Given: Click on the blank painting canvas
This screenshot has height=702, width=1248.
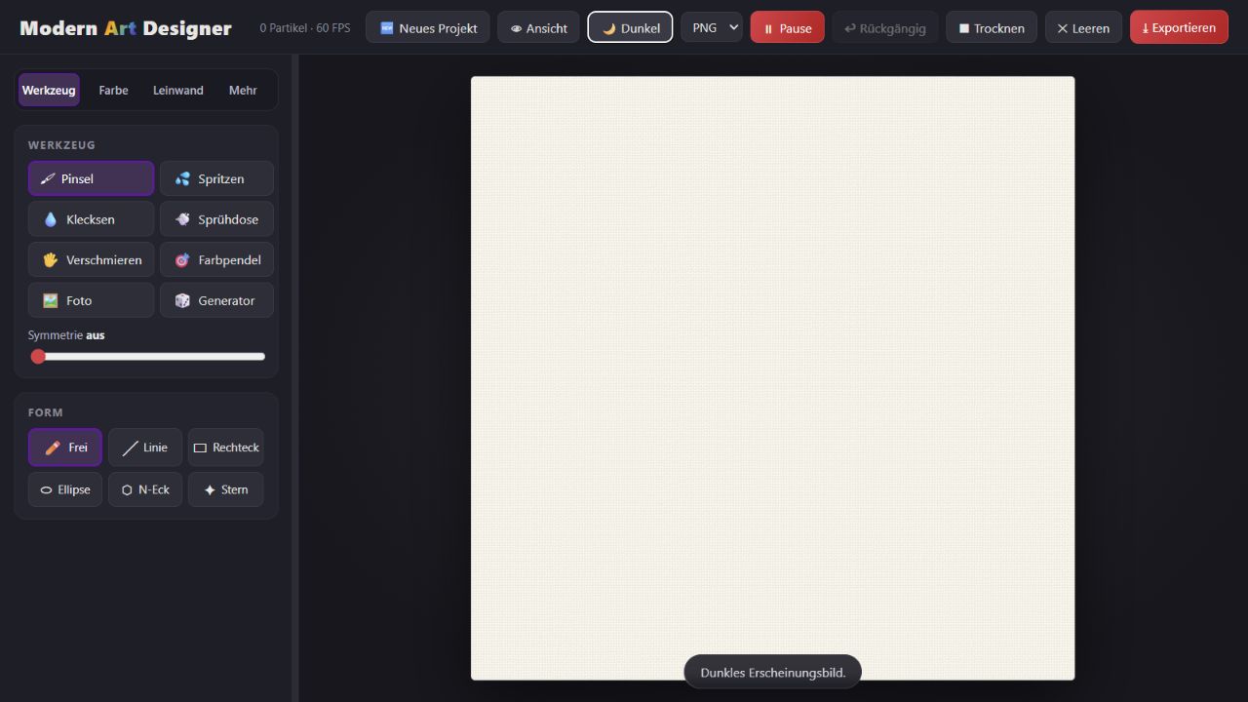Looking at the screenshot, I should [x=772, y=378].
